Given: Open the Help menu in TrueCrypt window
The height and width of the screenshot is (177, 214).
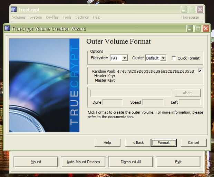Looking at the screenshot, I should [x=97, y=17].
